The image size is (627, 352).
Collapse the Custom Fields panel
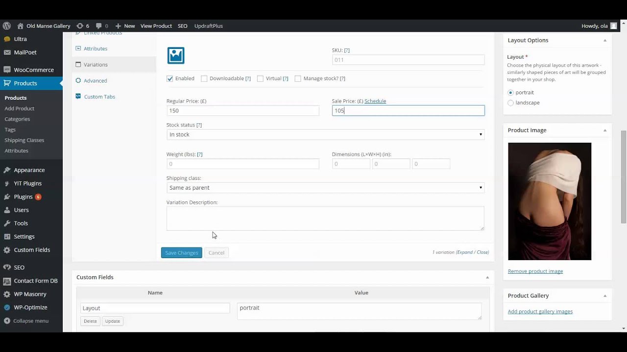(x=487, y=277)
